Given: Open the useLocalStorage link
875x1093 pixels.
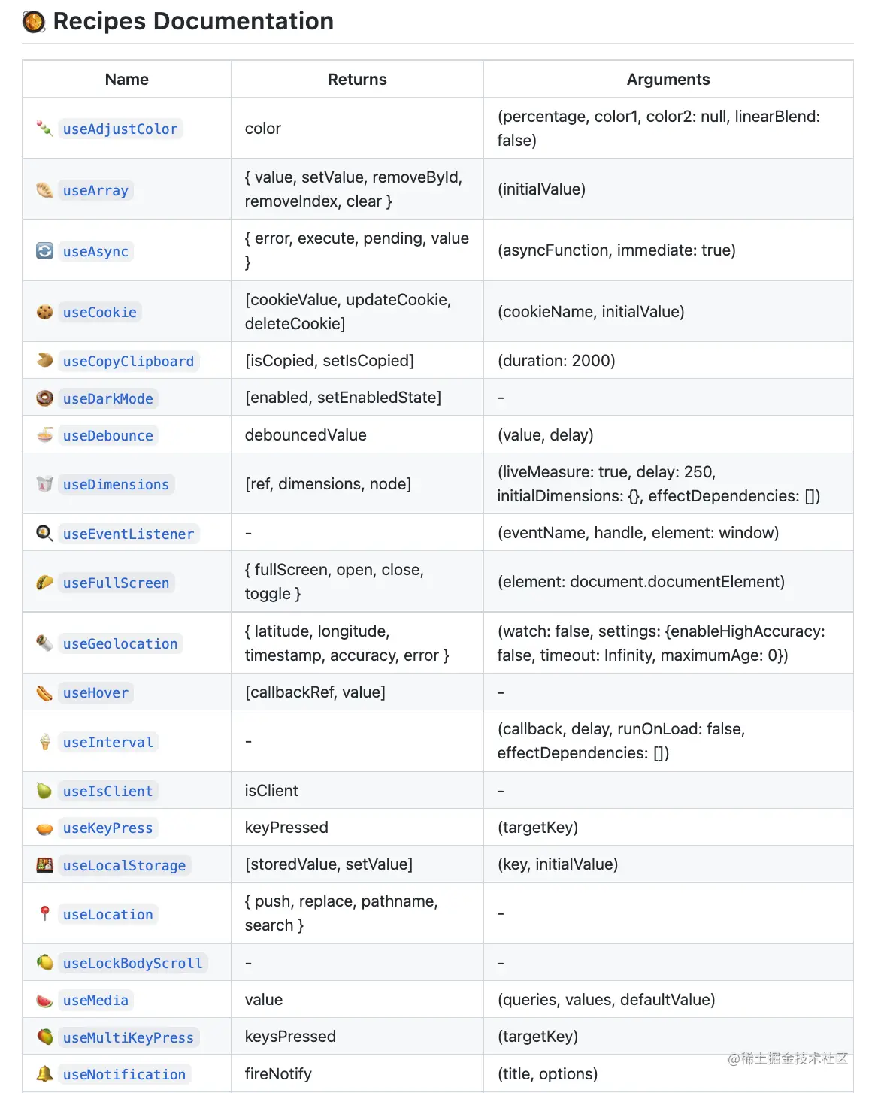Looking at the screenshot, I should (x=124, y=866).
